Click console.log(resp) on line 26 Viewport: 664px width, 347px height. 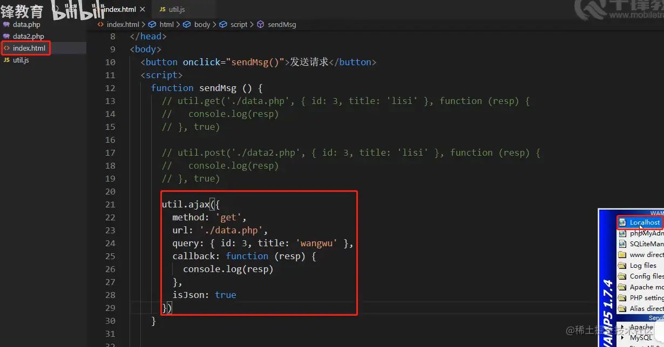coord(228,269)
